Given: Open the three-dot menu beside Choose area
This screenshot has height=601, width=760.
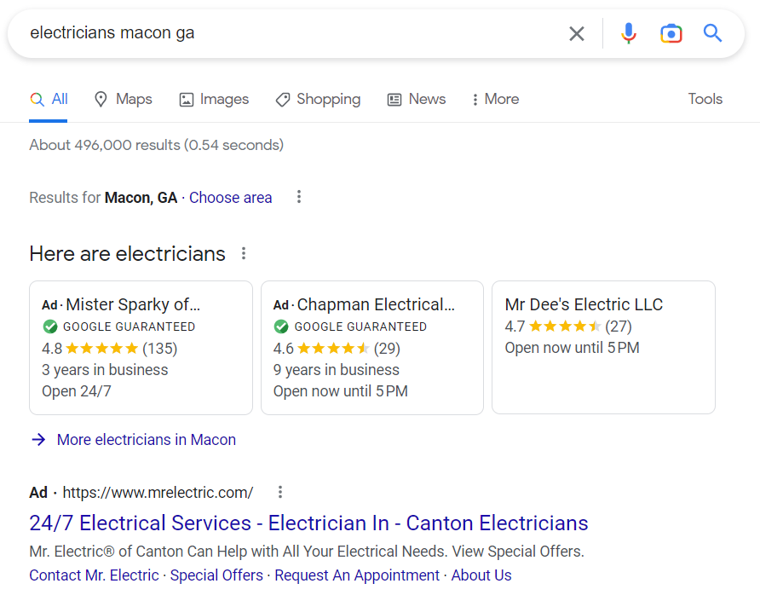Looking at the screenshot, I should point(299,196).
